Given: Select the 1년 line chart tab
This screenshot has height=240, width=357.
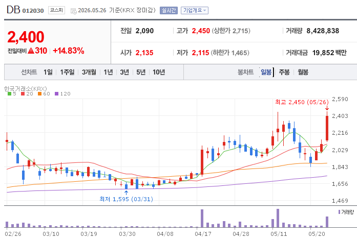Looking at the screenshot, I should (108, 72).
